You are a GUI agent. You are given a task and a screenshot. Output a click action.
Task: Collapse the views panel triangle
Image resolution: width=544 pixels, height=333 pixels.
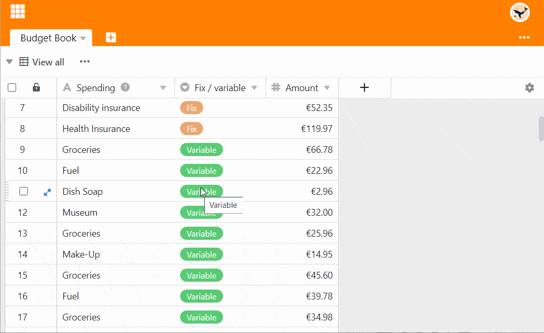click(x=9, y=62)
